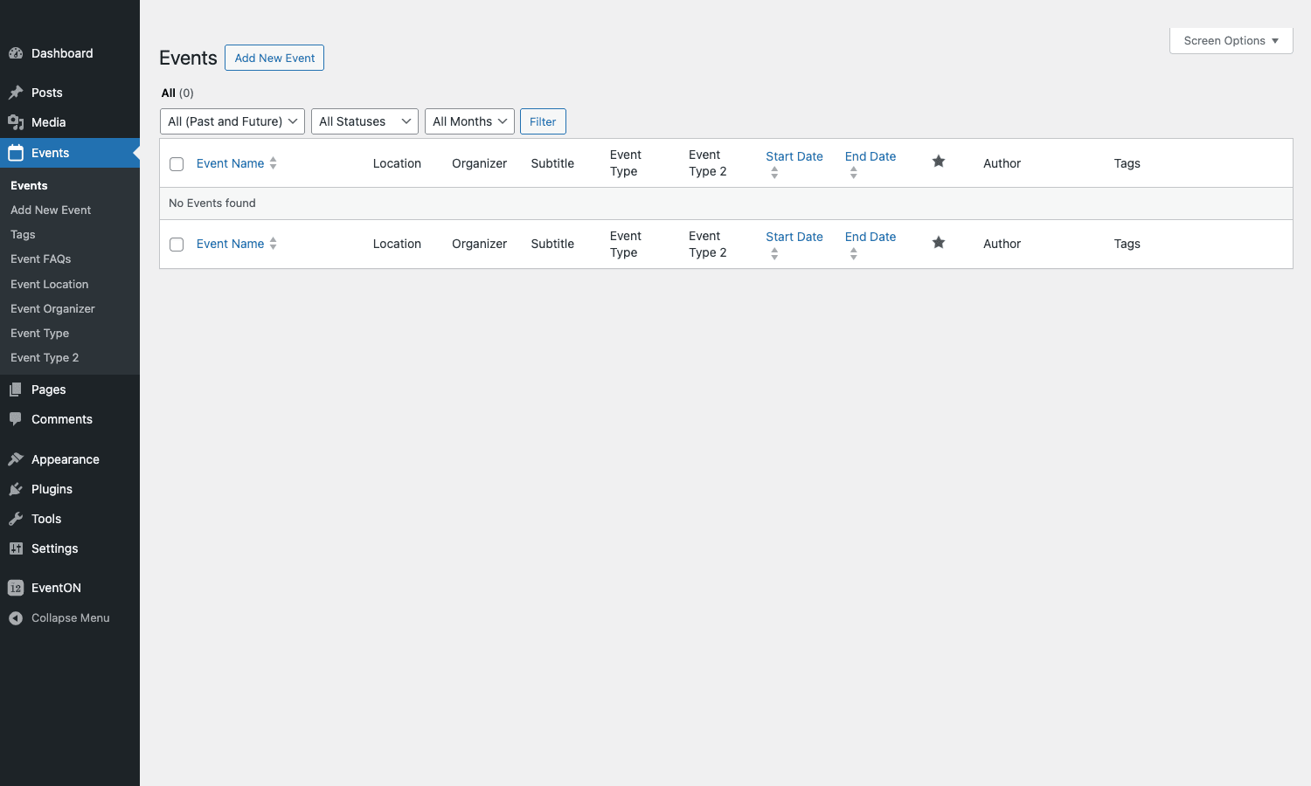Viewport: 1311px width, 786px height.
Task: Open the All Months dropdown
Action: tap(469, 121)
